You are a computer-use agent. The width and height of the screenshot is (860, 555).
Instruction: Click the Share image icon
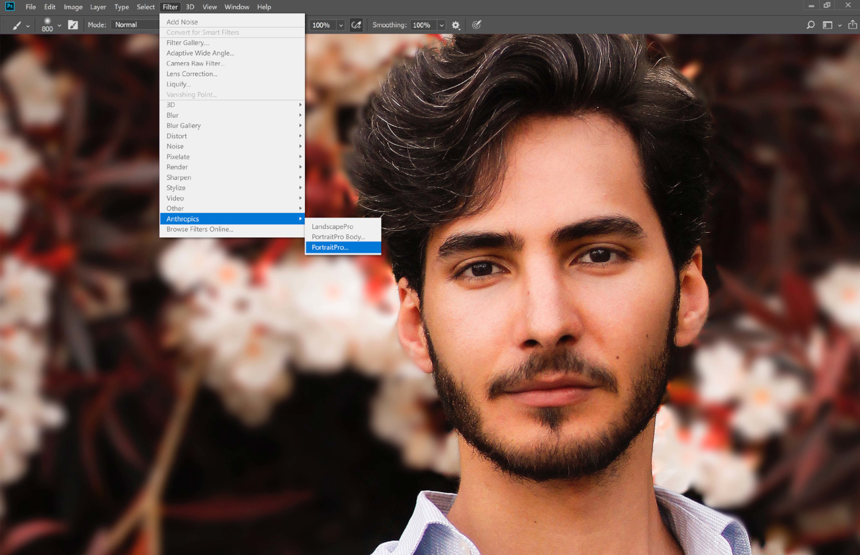852,25
